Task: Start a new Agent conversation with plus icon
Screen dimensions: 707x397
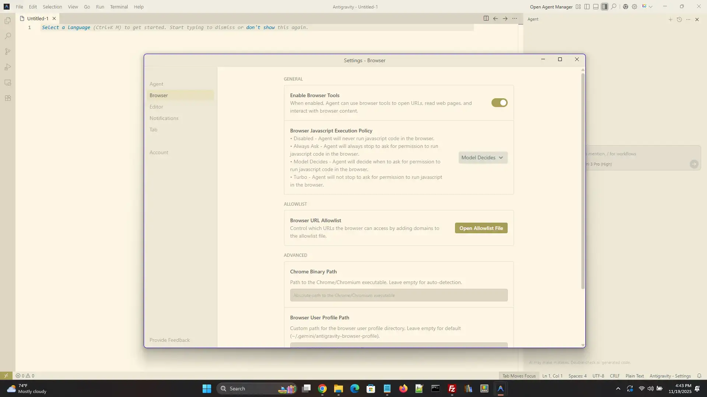Action: (x=670, y=20)
